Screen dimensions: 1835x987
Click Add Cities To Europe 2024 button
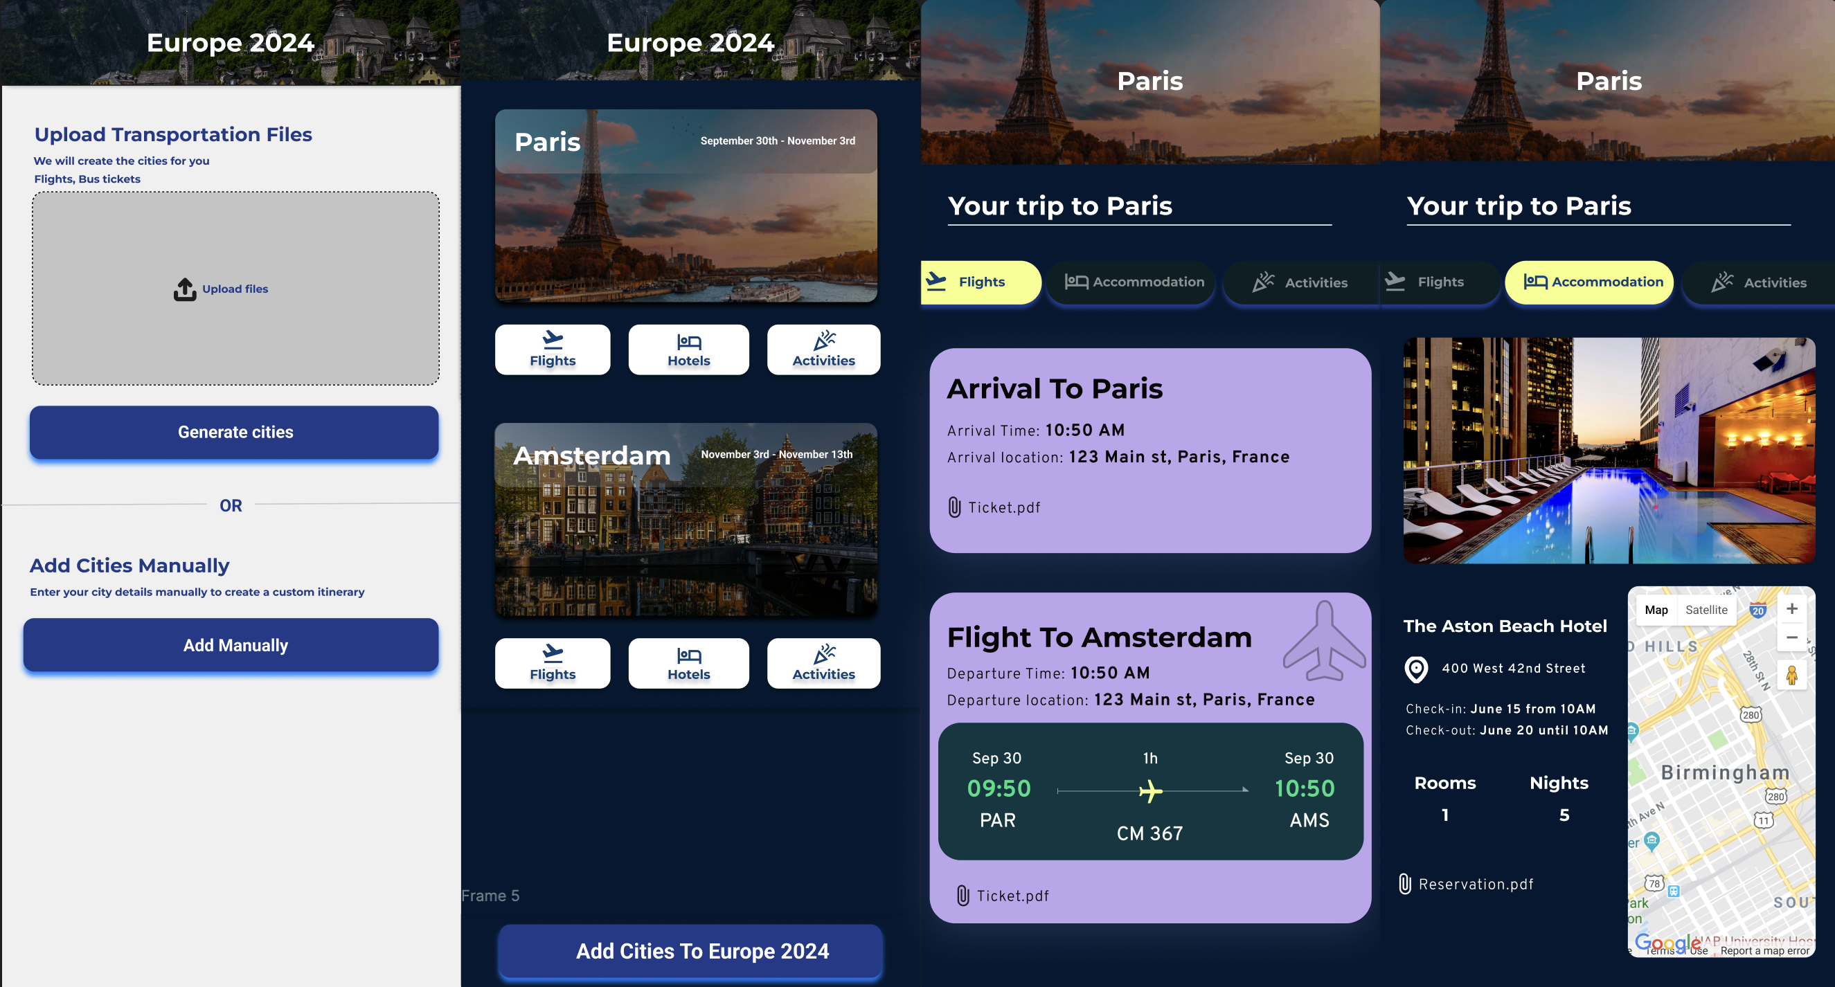click(x=690, y=952)
